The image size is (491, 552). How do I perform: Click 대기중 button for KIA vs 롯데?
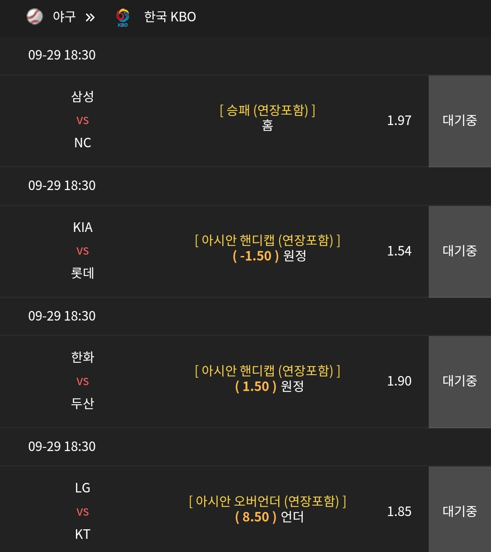[x=460, y=251]
